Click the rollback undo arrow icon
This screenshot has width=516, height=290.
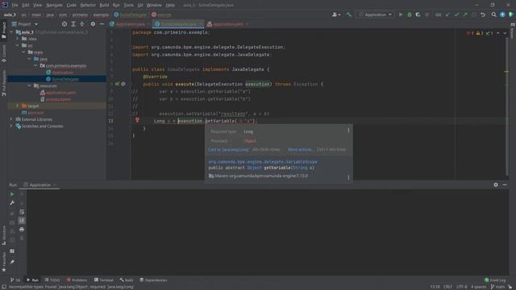483,14
